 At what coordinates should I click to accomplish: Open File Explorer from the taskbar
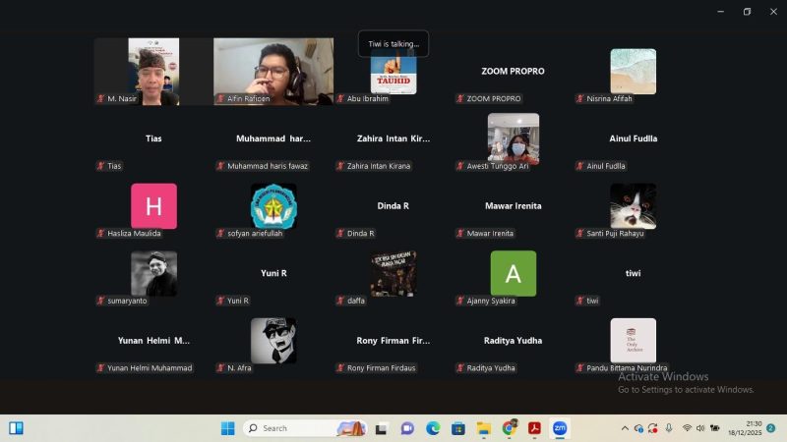(x=483, y=428)
